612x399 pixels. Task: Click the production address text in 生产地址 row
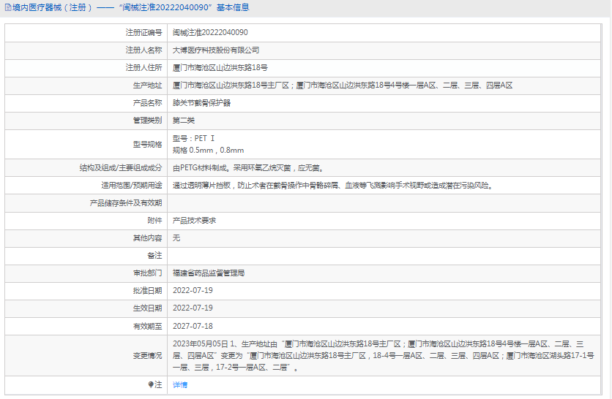(x=342, y=85)
